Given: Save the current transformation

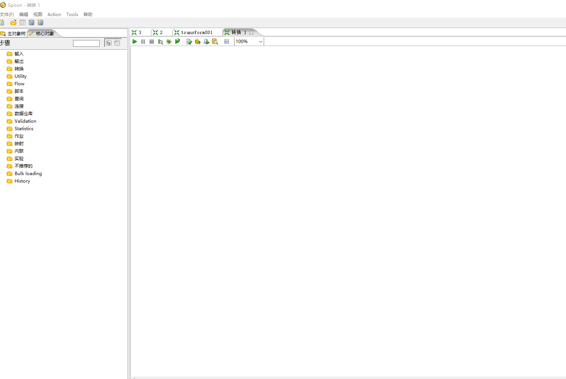Looking at the screenshot, I should pos(31,22).
